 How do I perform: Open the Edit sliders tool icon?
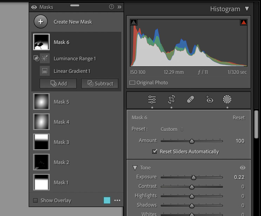(x=152, y=99)
